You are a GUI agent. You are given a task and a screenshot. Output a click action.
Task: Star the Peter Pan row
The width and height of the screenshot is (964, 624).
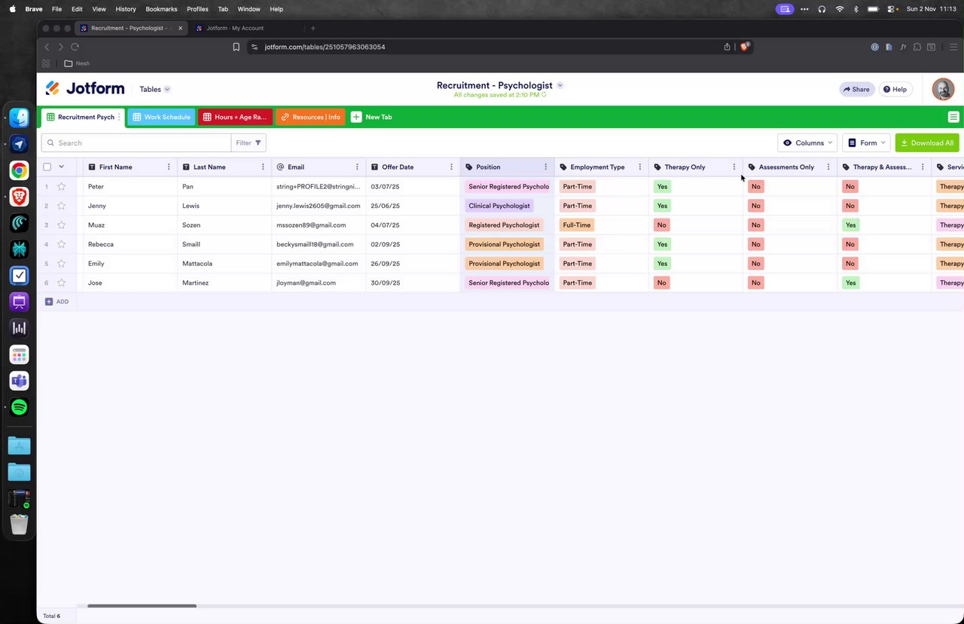tap(61, 186)
